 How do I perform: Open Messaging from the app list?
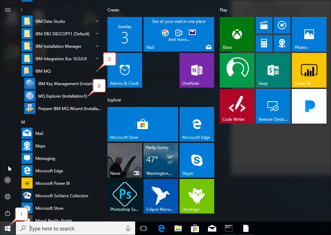[x=62, y=158]
